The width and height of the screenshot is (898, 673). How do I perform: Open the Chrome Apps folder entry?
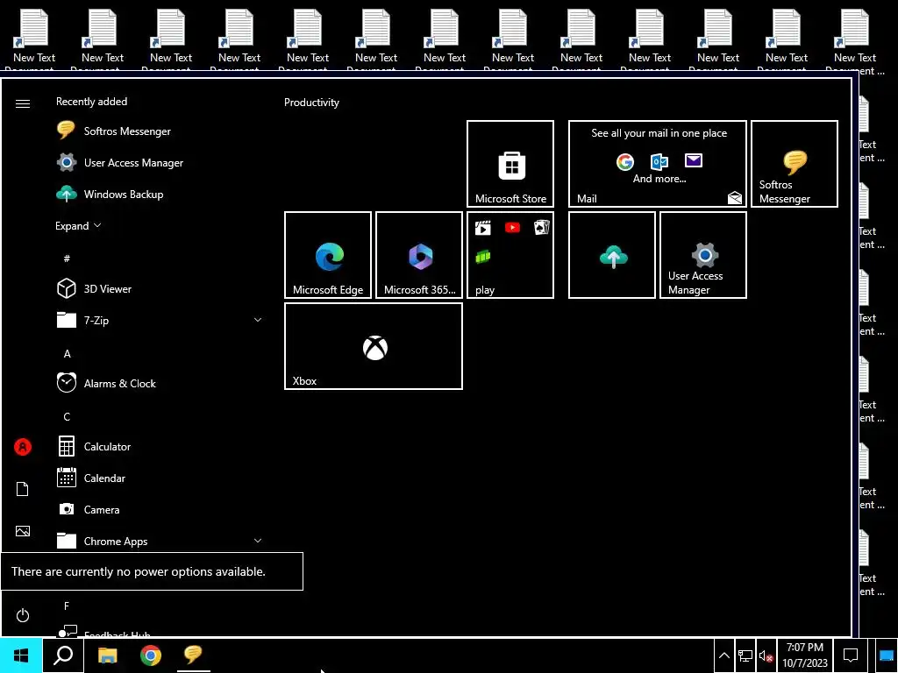click(x=160, y=541)
